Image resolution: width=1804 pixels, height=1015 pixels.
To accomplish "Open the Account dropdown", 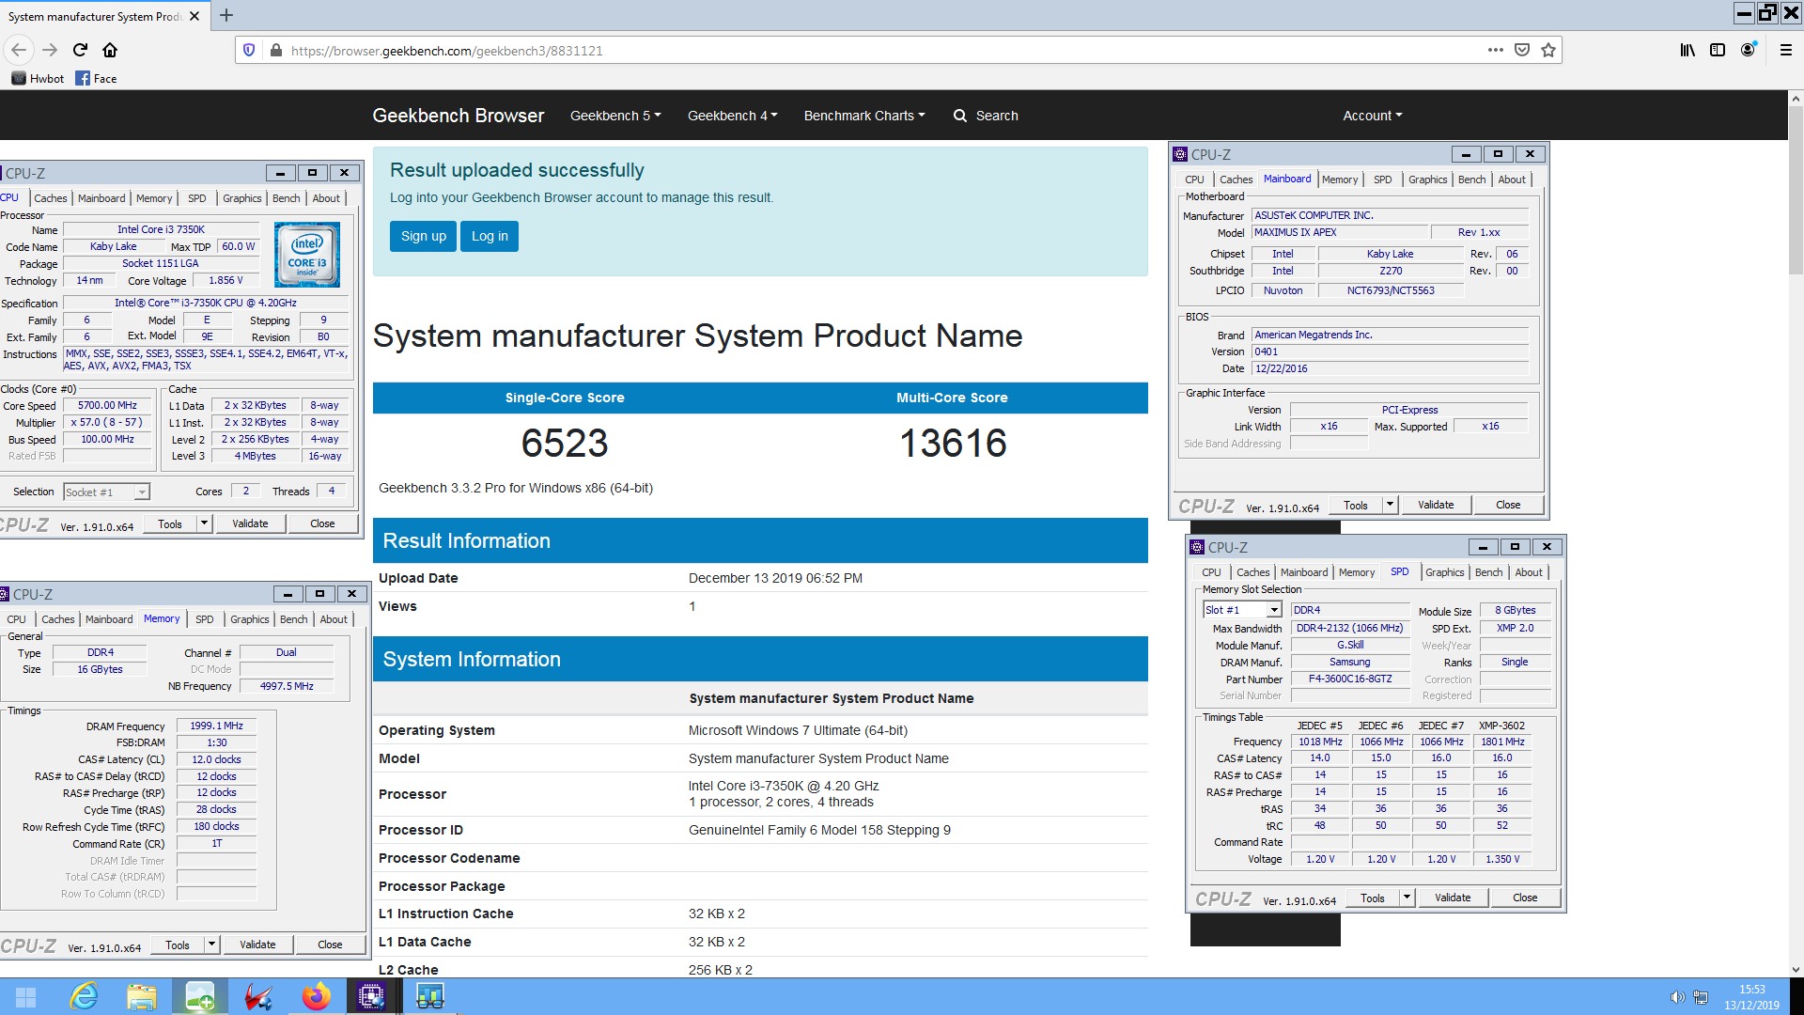I will [1373, 116].
